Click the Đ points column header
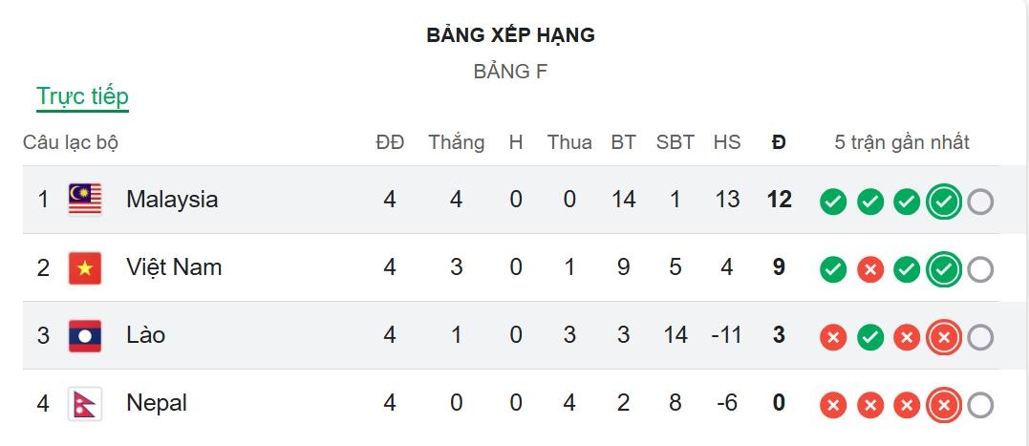The image size is (1029, 446). click(779, 142)
